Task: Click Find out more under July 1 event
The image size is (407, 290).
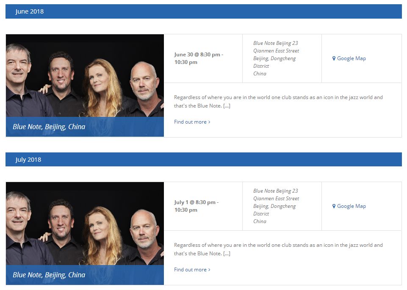Action: tap(192, 270)
